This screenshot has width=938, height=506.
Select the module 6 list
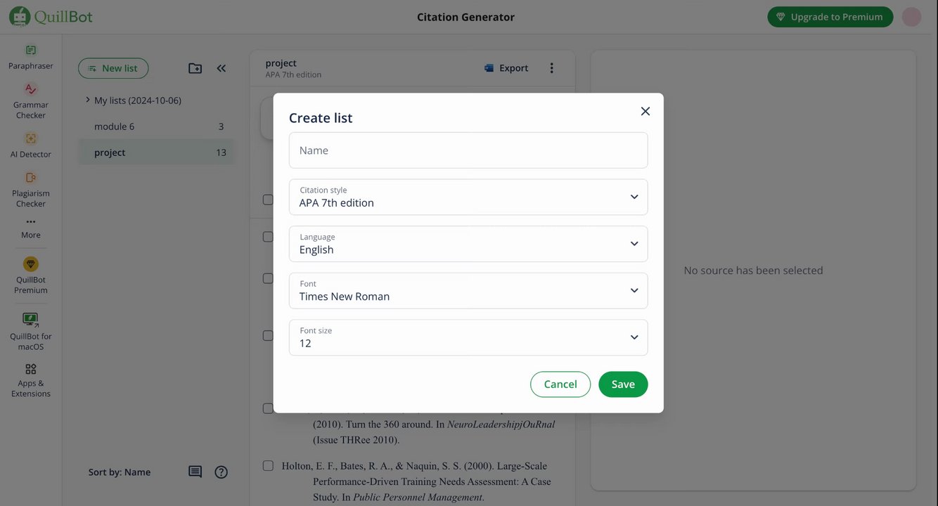115,126
